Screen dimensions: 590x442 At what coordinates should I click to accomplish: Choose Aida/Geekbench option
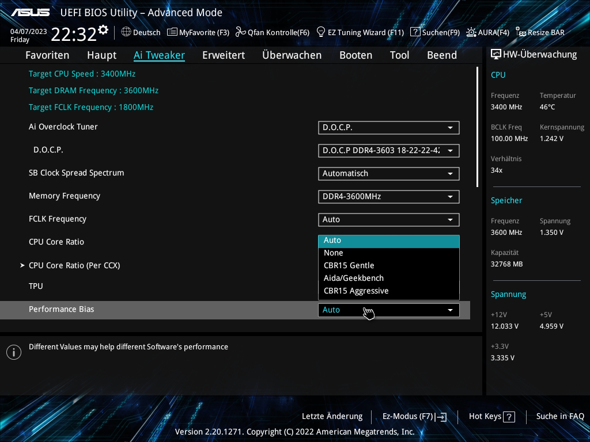tap(389, 278)
